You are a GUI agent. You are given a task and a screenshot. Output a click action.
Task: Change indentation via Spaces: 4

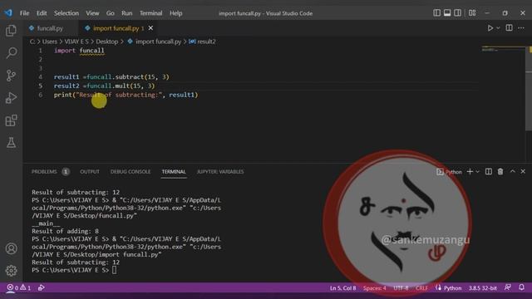click(375, 288)
